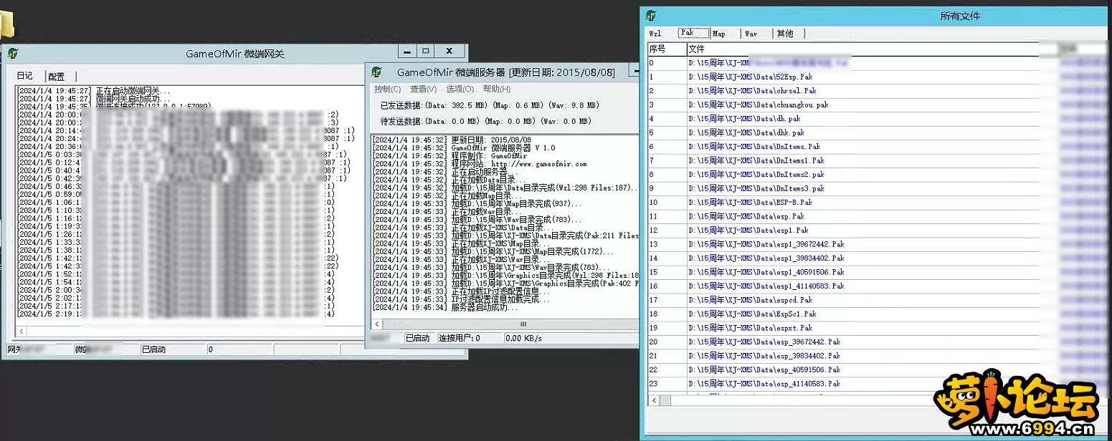Select the ESP-B.Pak file row
This screenshot has width=1112, height=441.
pos(842,203)
